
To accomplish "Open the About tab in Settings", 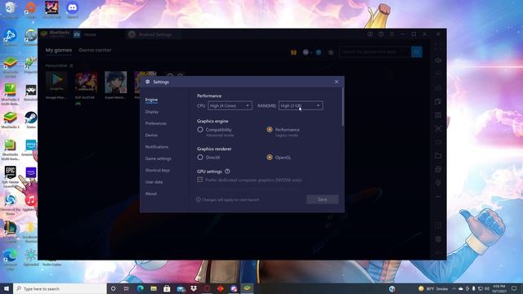I will pos(150,194).
